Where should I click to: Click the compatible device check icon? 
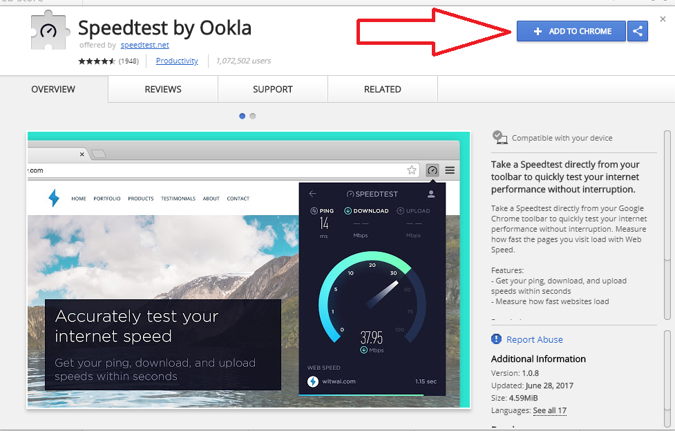click(500, 137)
